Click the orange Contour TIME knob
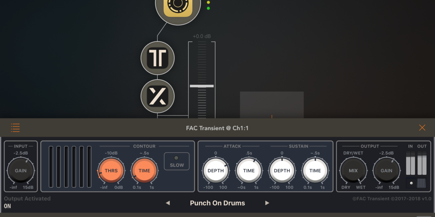 tap(144, 171)
